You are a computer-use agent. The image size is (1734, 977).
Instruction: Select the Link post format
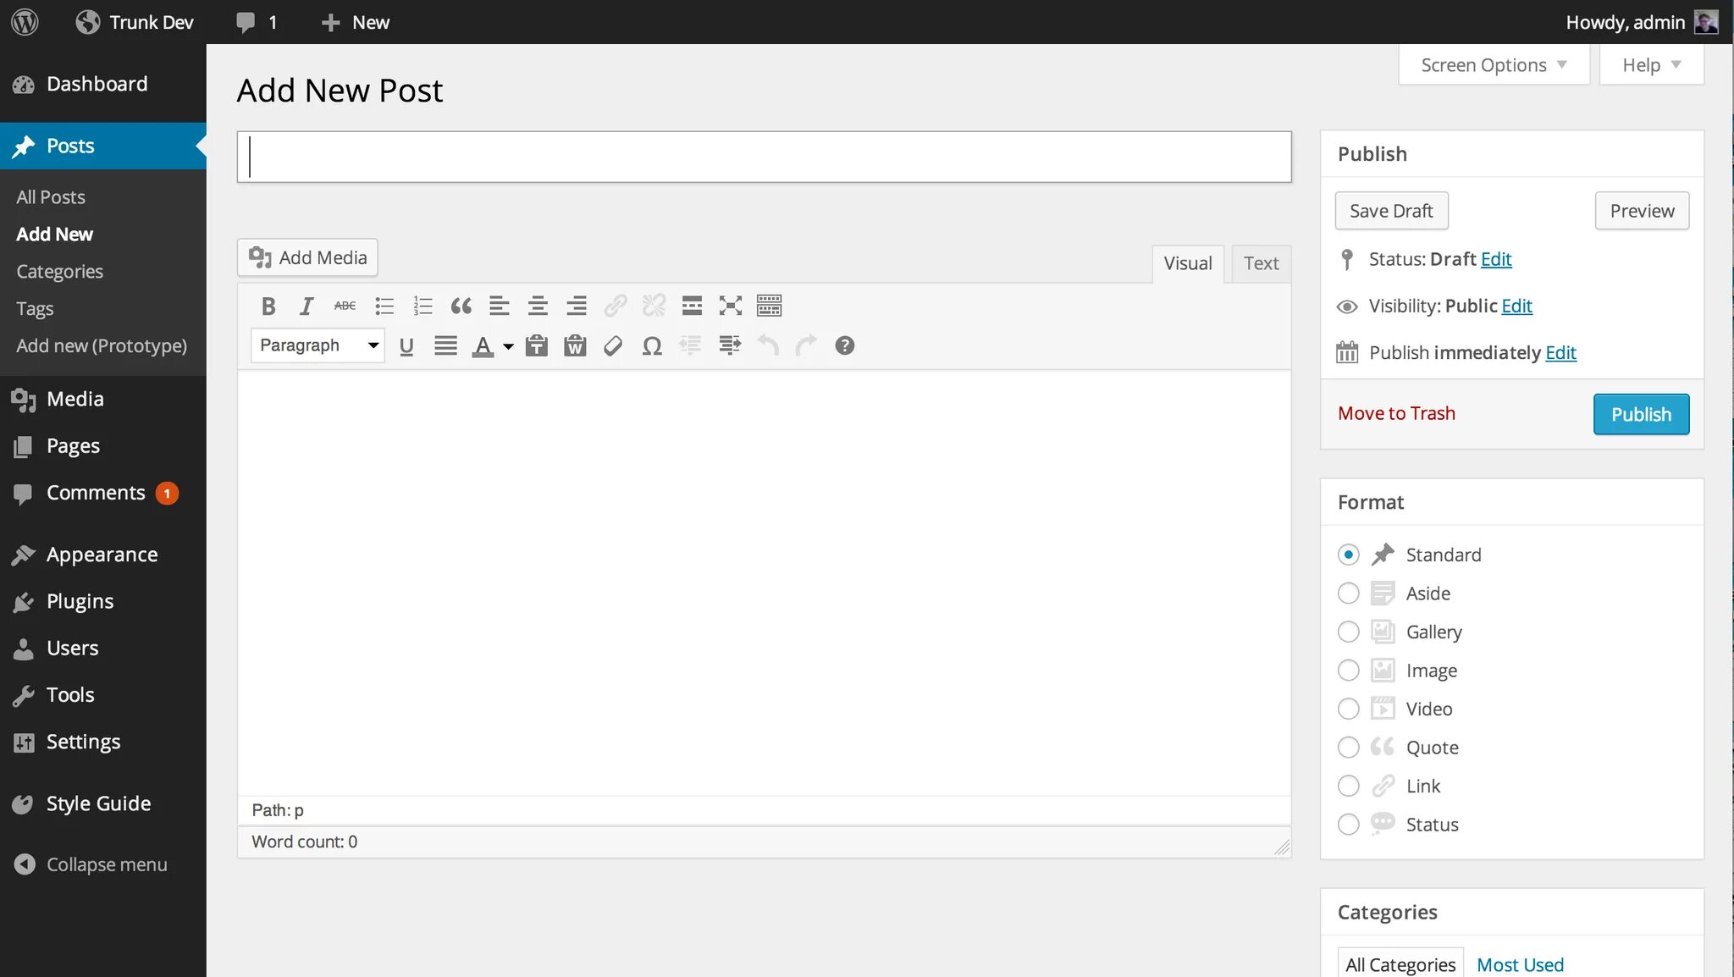[1349, 786]
